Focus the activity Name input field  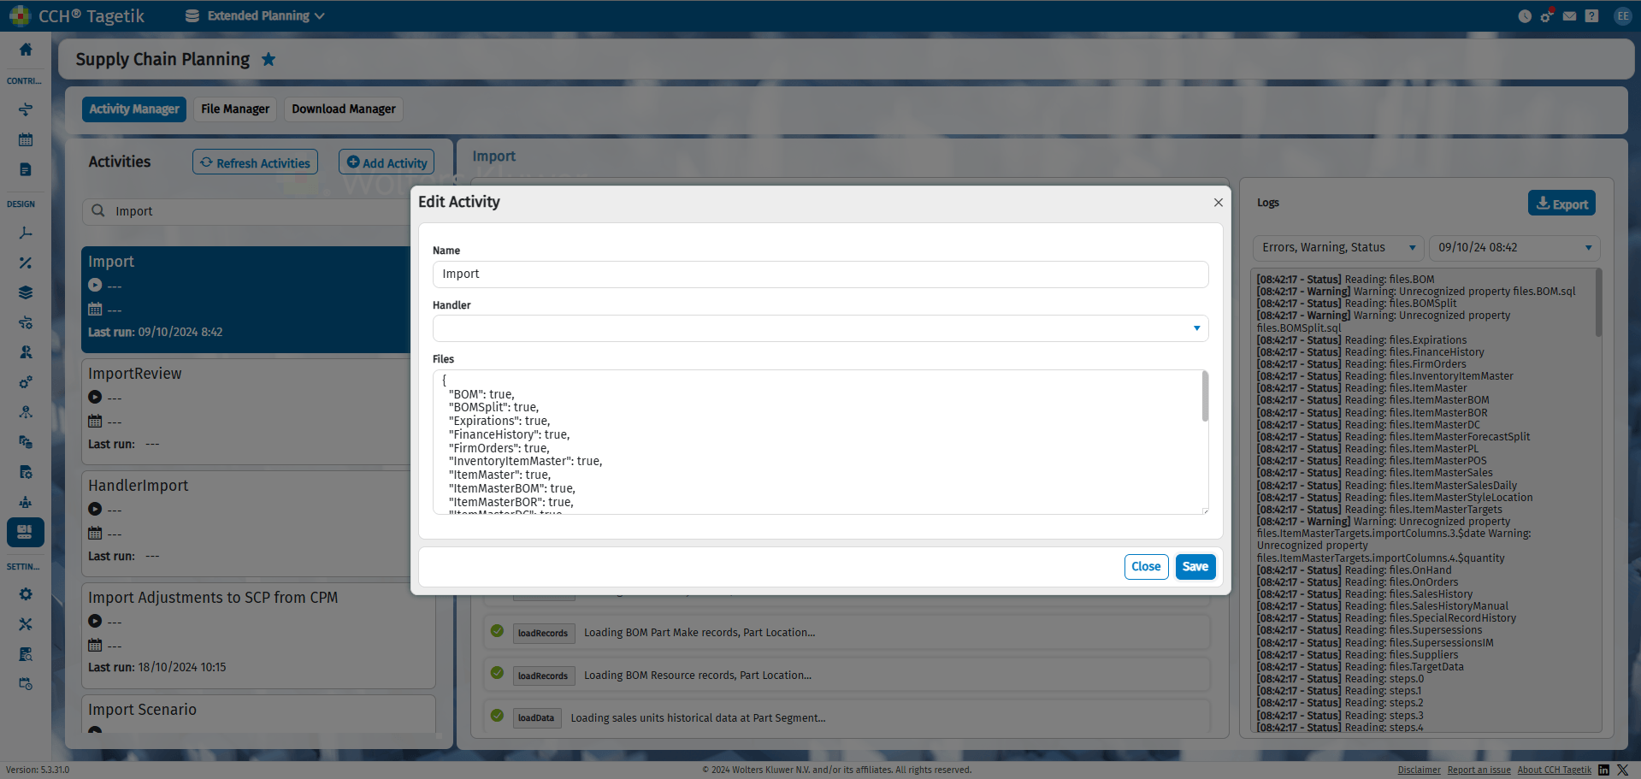tap(820, 274)
